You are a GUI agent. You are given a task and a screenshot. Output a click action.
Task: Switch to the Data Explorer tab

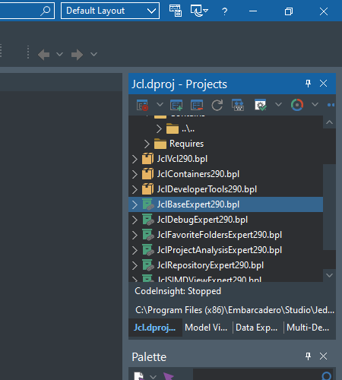(x=257, y=328)
